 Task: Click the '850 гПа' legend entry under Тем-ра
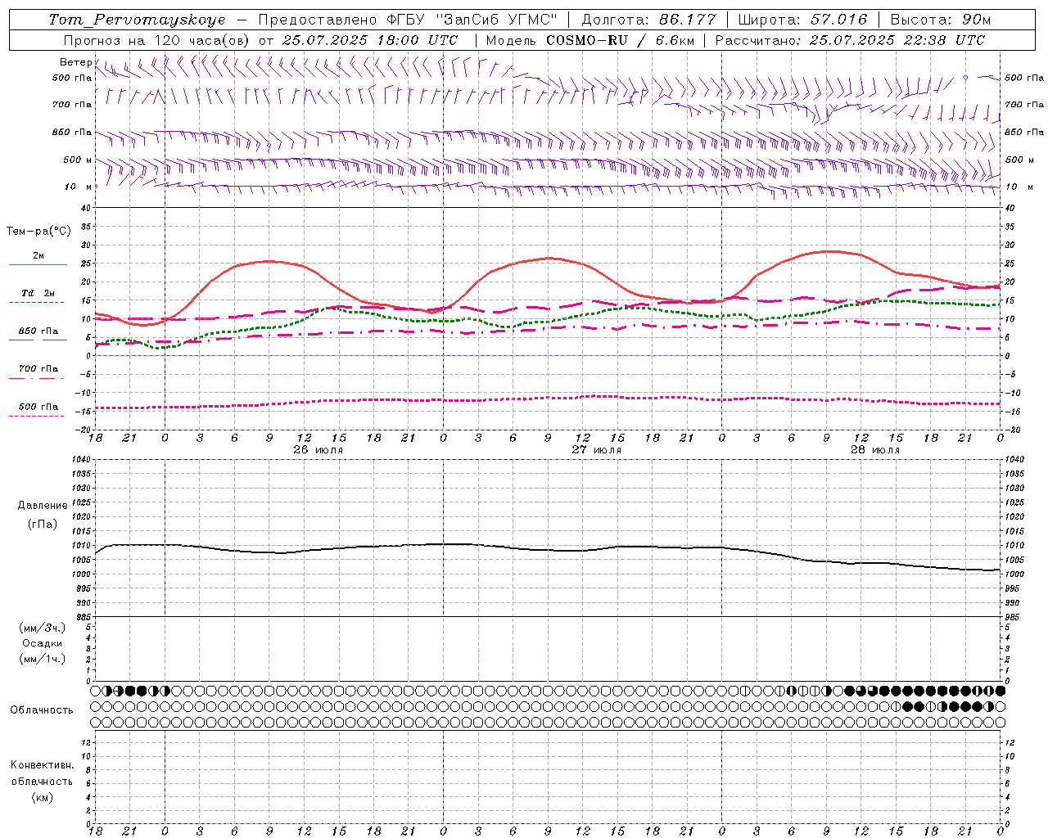(38, 331)
